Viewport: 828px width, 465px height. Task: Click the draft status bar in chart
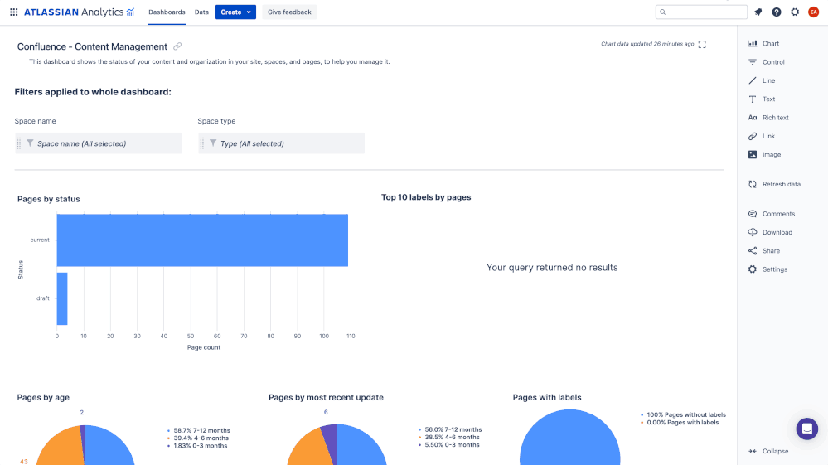pos(62,298)
